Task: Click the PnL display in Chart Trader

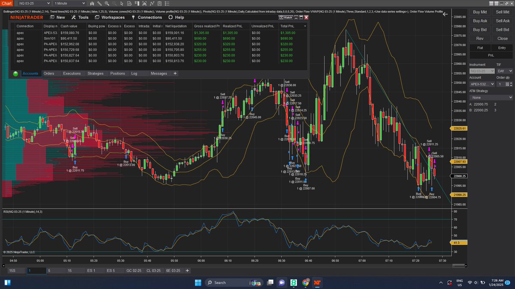Action: (491, 55)
